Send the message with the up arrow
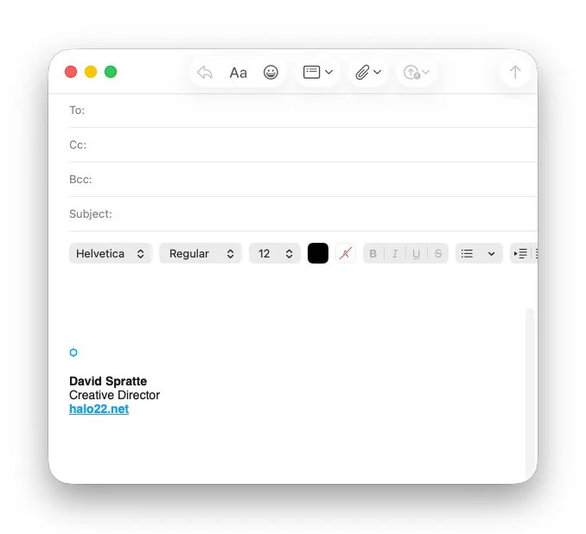Image resolution: width=586 pixels, height=534 pixels. (515, 72)
